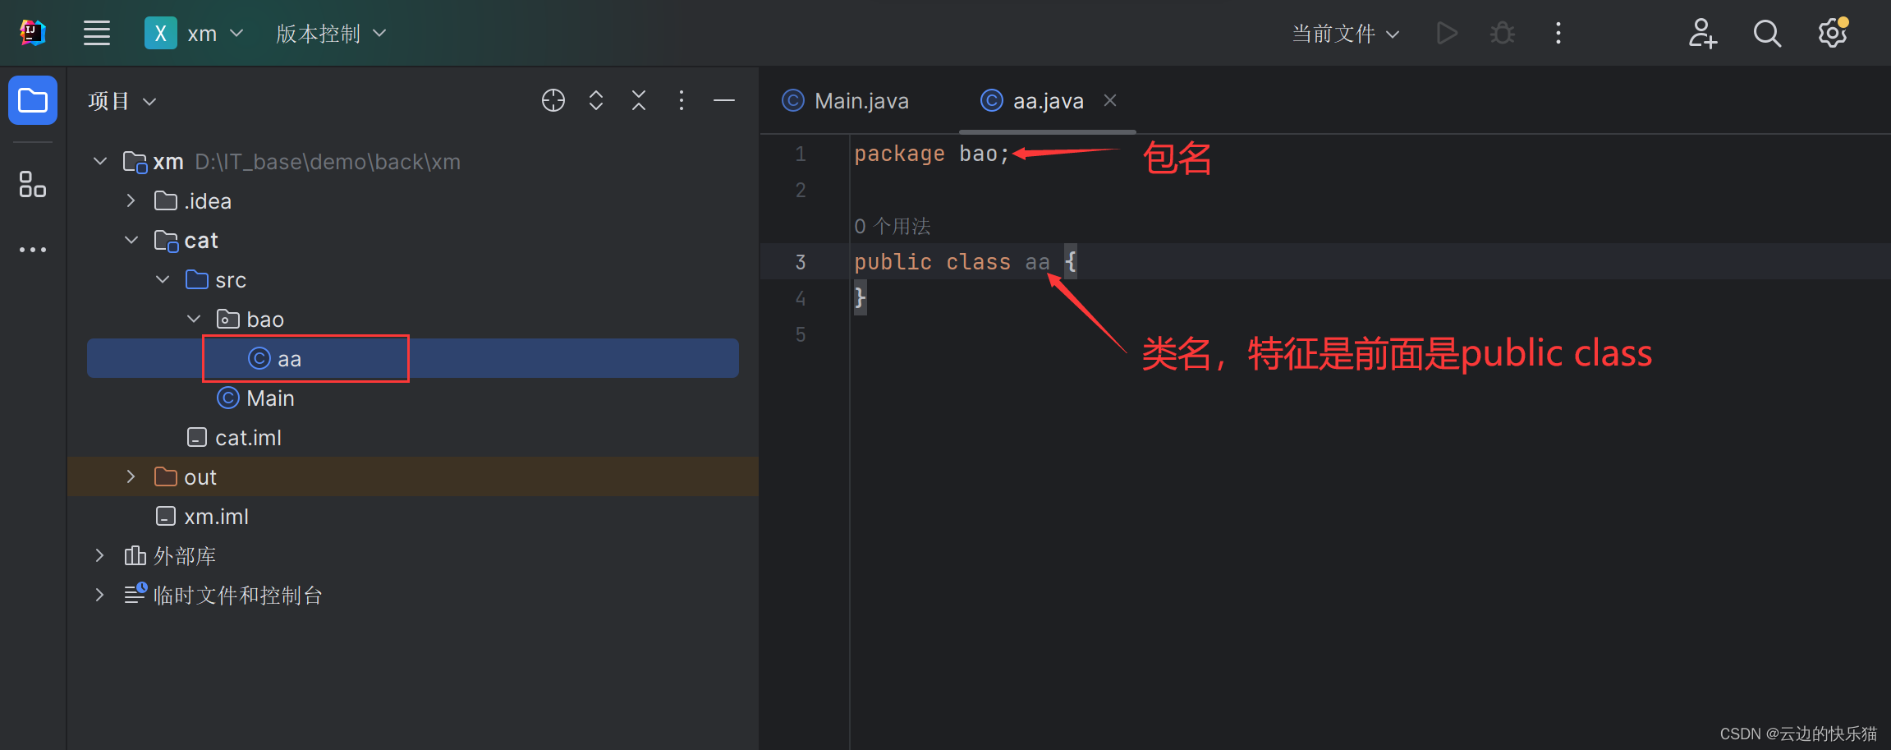
Task: Select the bao package row
Action: (413, 319)
